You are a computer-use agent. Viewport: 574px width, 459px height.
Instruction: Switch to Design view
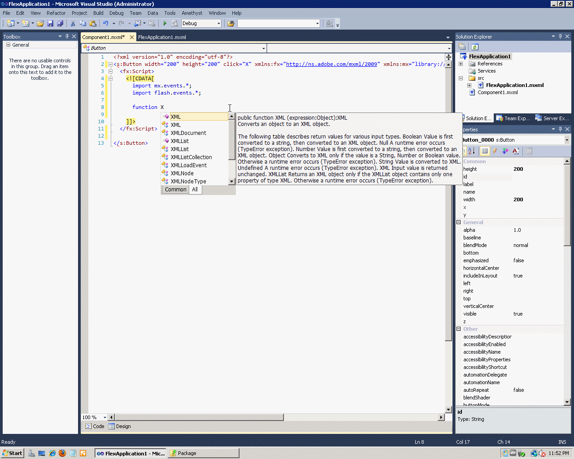[x=119, y=426]
